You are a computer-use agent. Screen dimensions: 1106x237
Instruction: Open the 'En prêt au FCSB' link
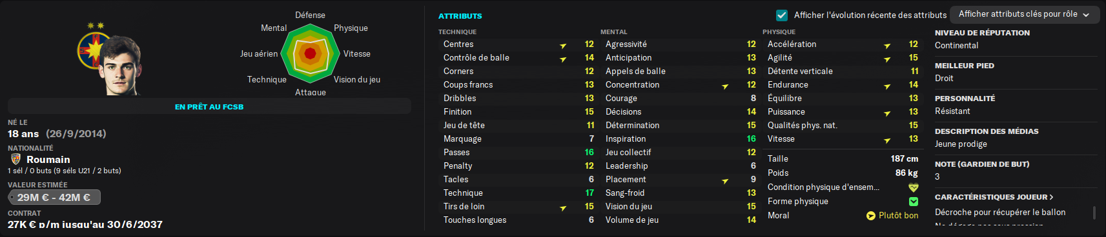209,107
